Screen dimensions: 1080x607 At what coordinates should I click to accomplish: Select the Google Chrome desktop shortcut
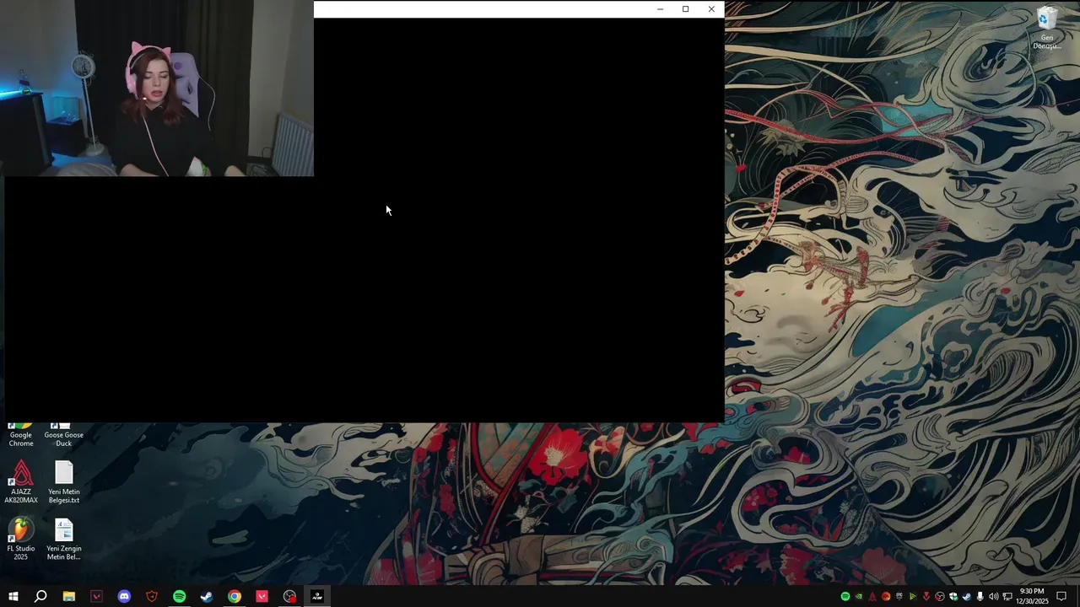(x=21, y=434)
